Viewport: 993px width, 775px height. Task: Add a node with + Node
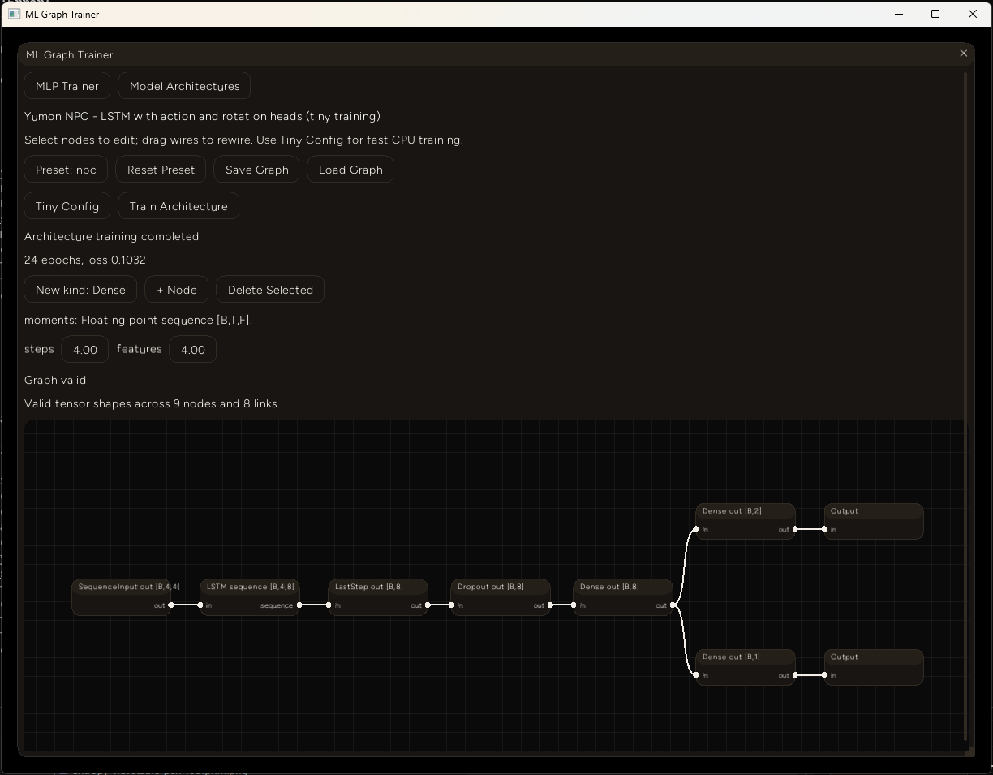[177, 290]
